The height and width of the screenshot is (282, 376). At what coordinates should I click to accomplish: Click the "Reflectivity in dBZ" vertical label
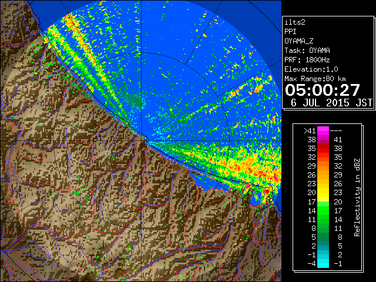(x=357, y=197)
